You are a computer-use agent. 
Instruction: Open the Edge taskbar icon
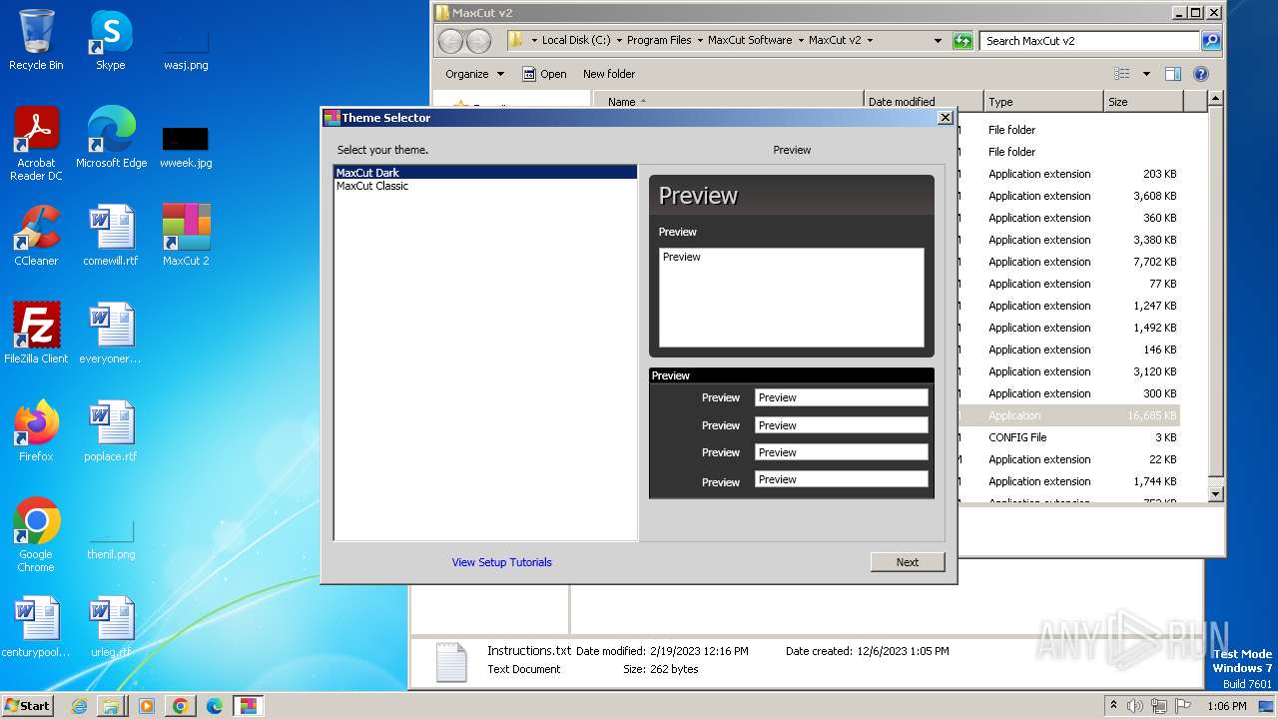[214, 706]
